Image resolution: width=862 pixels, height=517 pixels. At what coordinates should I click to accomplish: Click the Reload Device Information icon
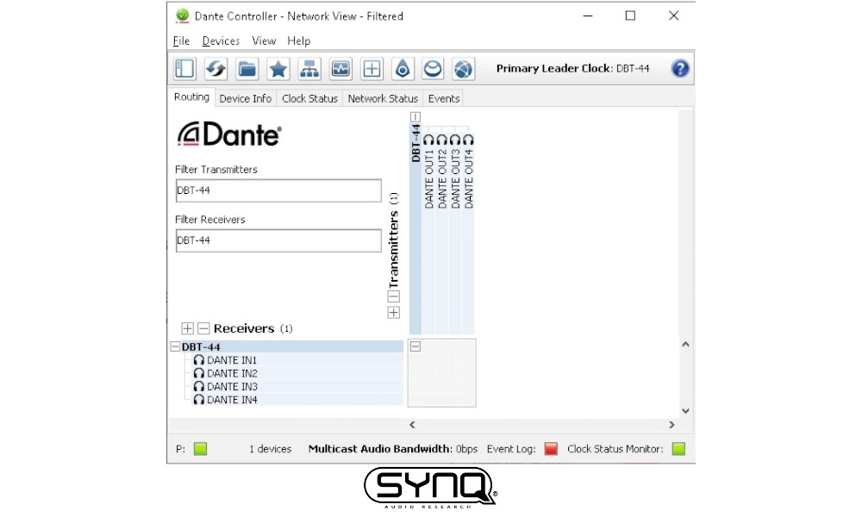(x=215, y=69)
